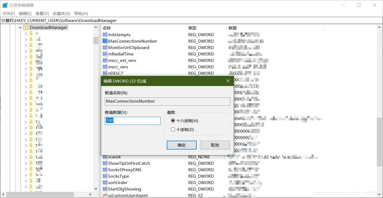Screen dimensions: 383x198
Task: Click the tree pane scroll up arrow
Action: (96, 27)
